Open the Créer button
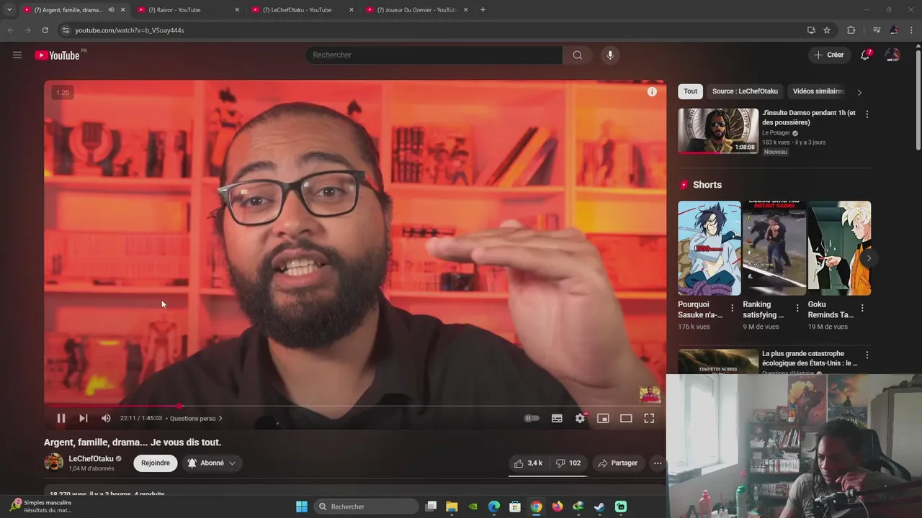922x518 pixels. coord(829,55)
